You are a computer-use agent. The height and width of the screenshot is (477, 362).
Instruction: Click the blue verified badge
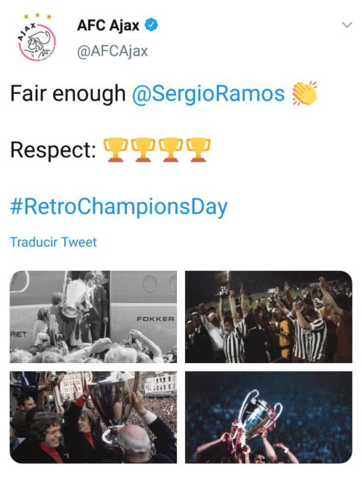coord(152,26)
